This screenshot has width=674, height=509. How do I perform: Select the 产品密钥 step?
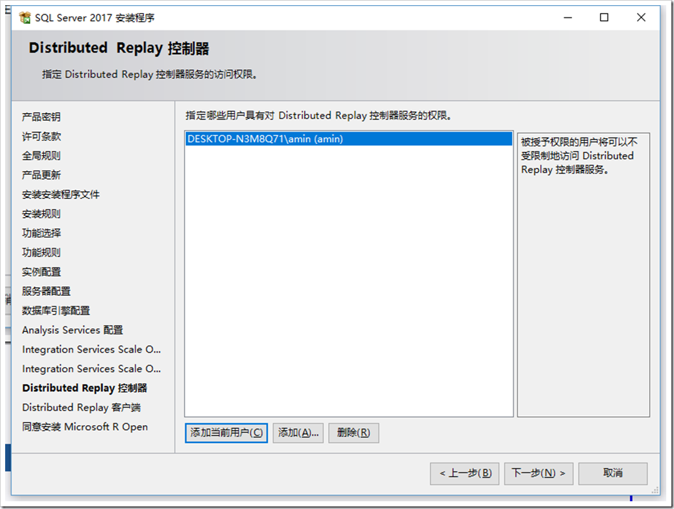(x=41, y=117)
